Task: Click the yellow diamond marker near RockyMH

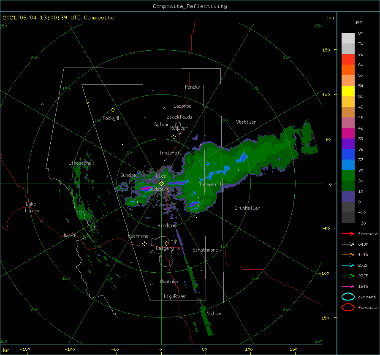Action: tap(113, 110)
